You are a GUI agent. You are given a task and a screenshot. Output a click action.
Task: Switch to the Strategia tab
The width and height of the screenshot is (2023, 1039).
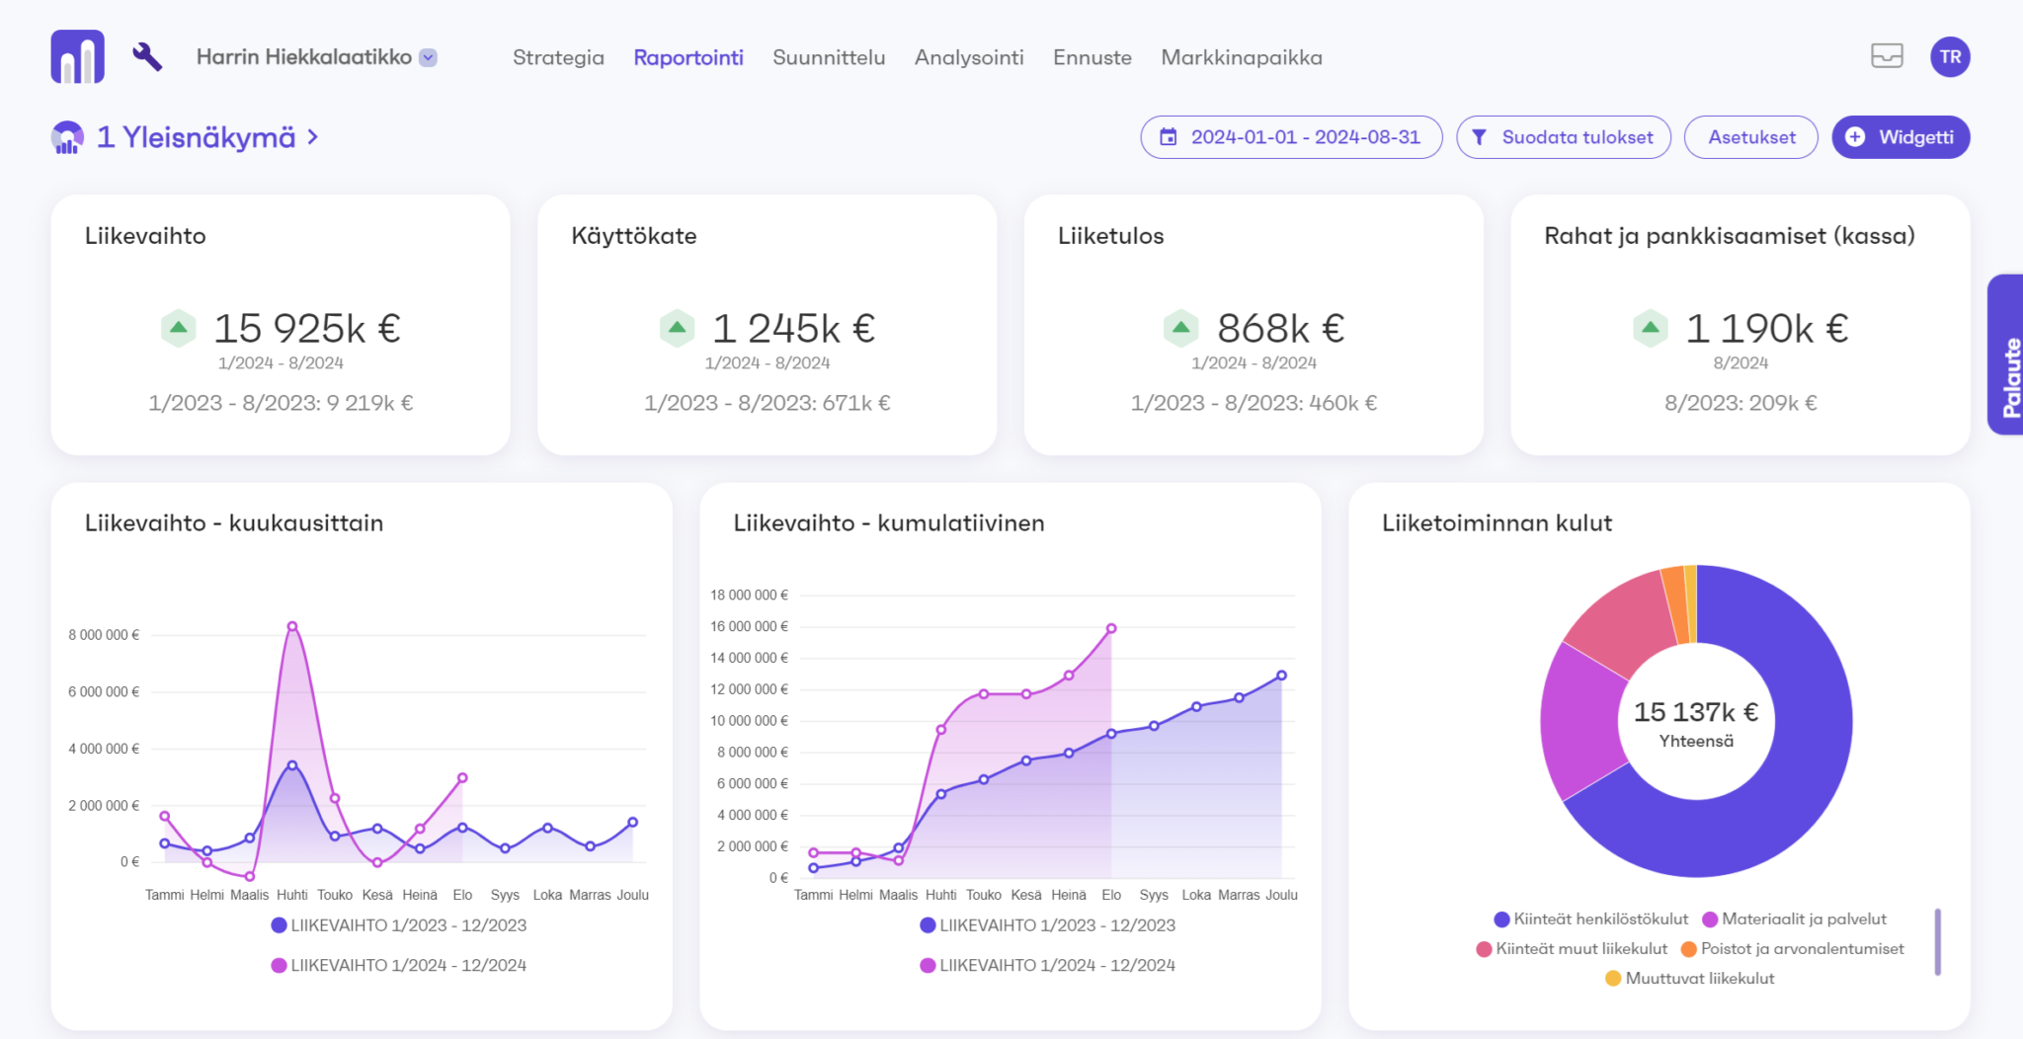click(x=558, y=58)
